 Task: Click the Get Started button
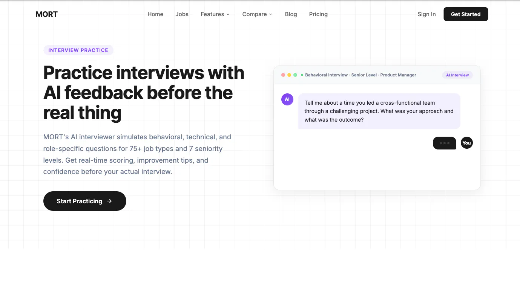(x=466, y=14)
